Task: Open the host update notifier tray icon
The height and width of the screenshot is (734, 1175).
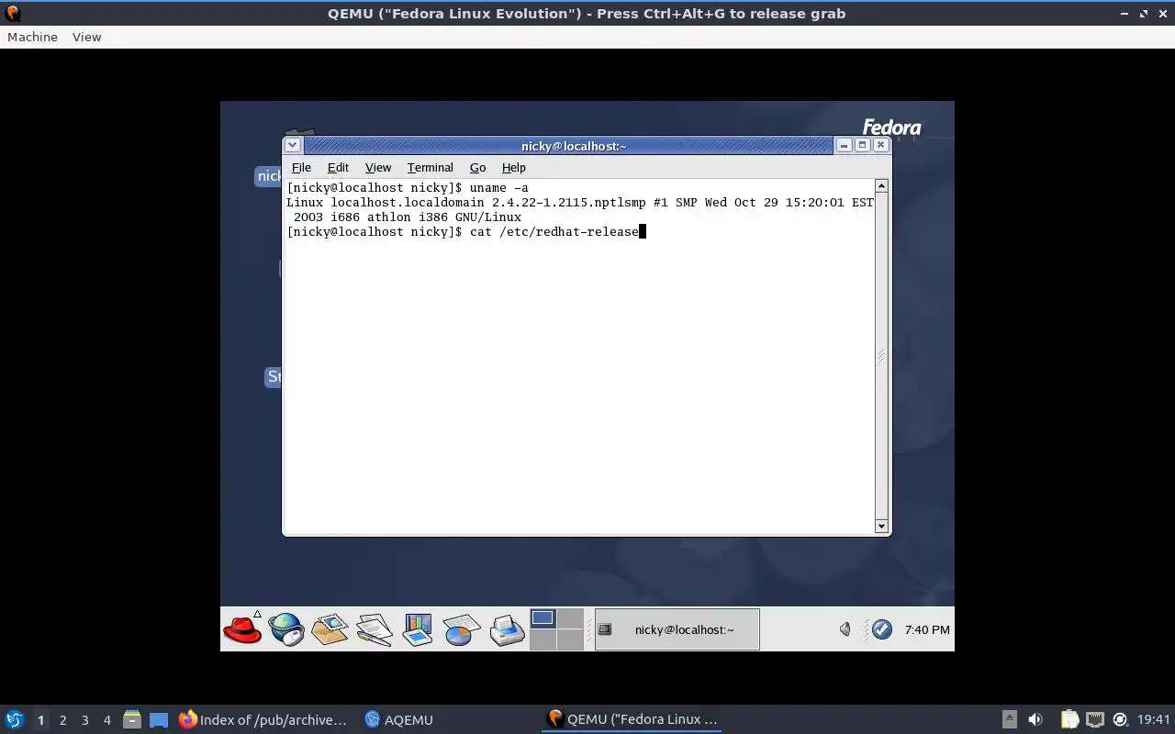Action: pyautogui.click(x=1120, y=719)
